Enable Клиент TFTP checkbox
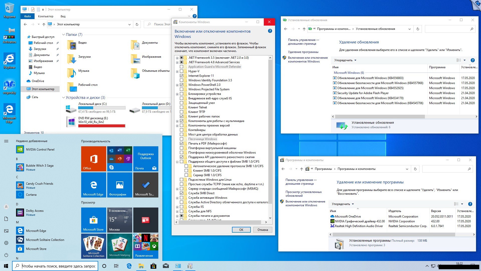 point(181,112)
